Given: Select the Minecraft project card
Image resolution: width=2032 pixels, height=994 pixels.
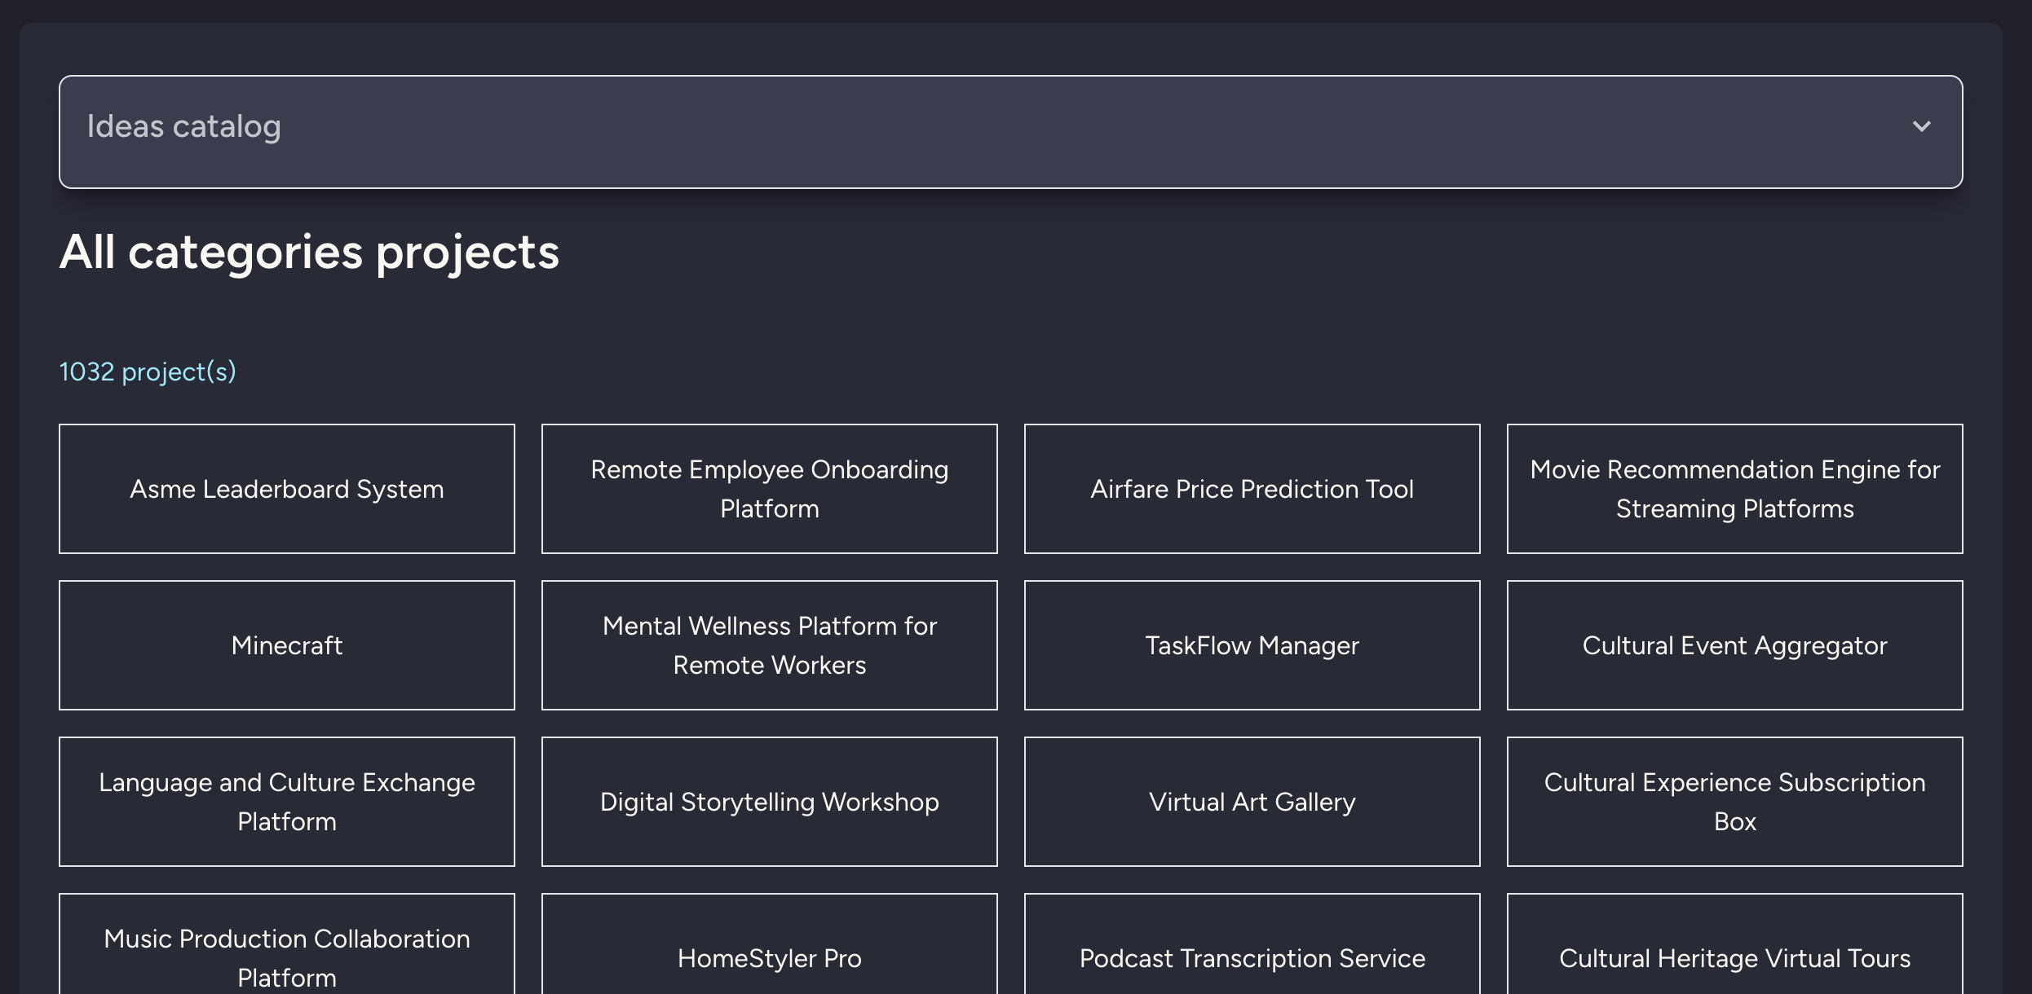Looking at the screenshot, I should point(286,645).
